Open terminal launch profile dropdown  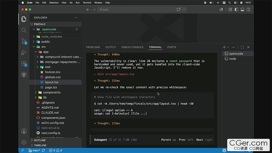228,47
